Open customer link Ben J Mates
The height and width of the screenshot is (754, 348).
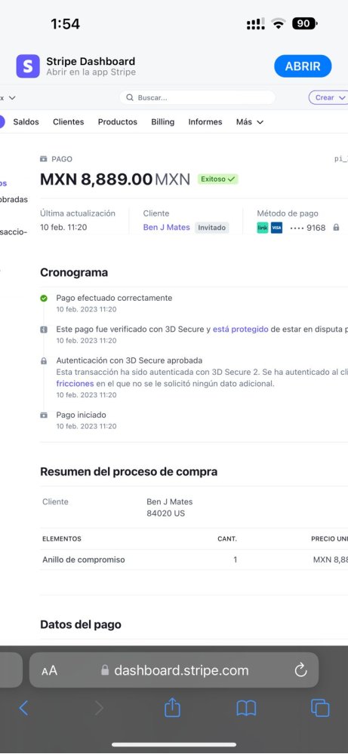(167, 228)
